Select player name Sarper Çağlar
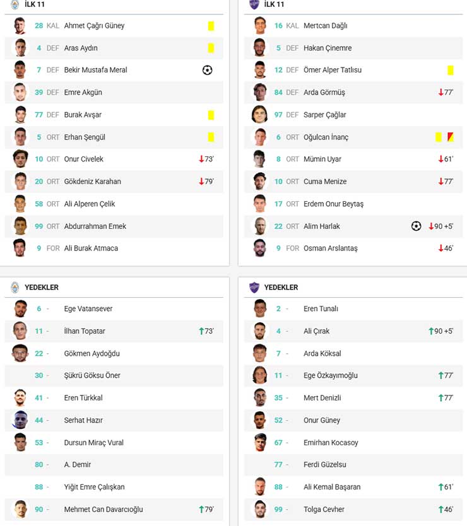The height and width of the screenshot is (526, 467). pos(324,115)
